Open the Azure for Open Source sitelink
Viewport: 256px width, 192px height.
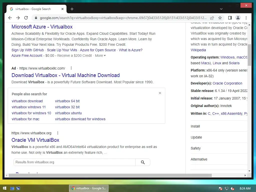click(98, 50)
